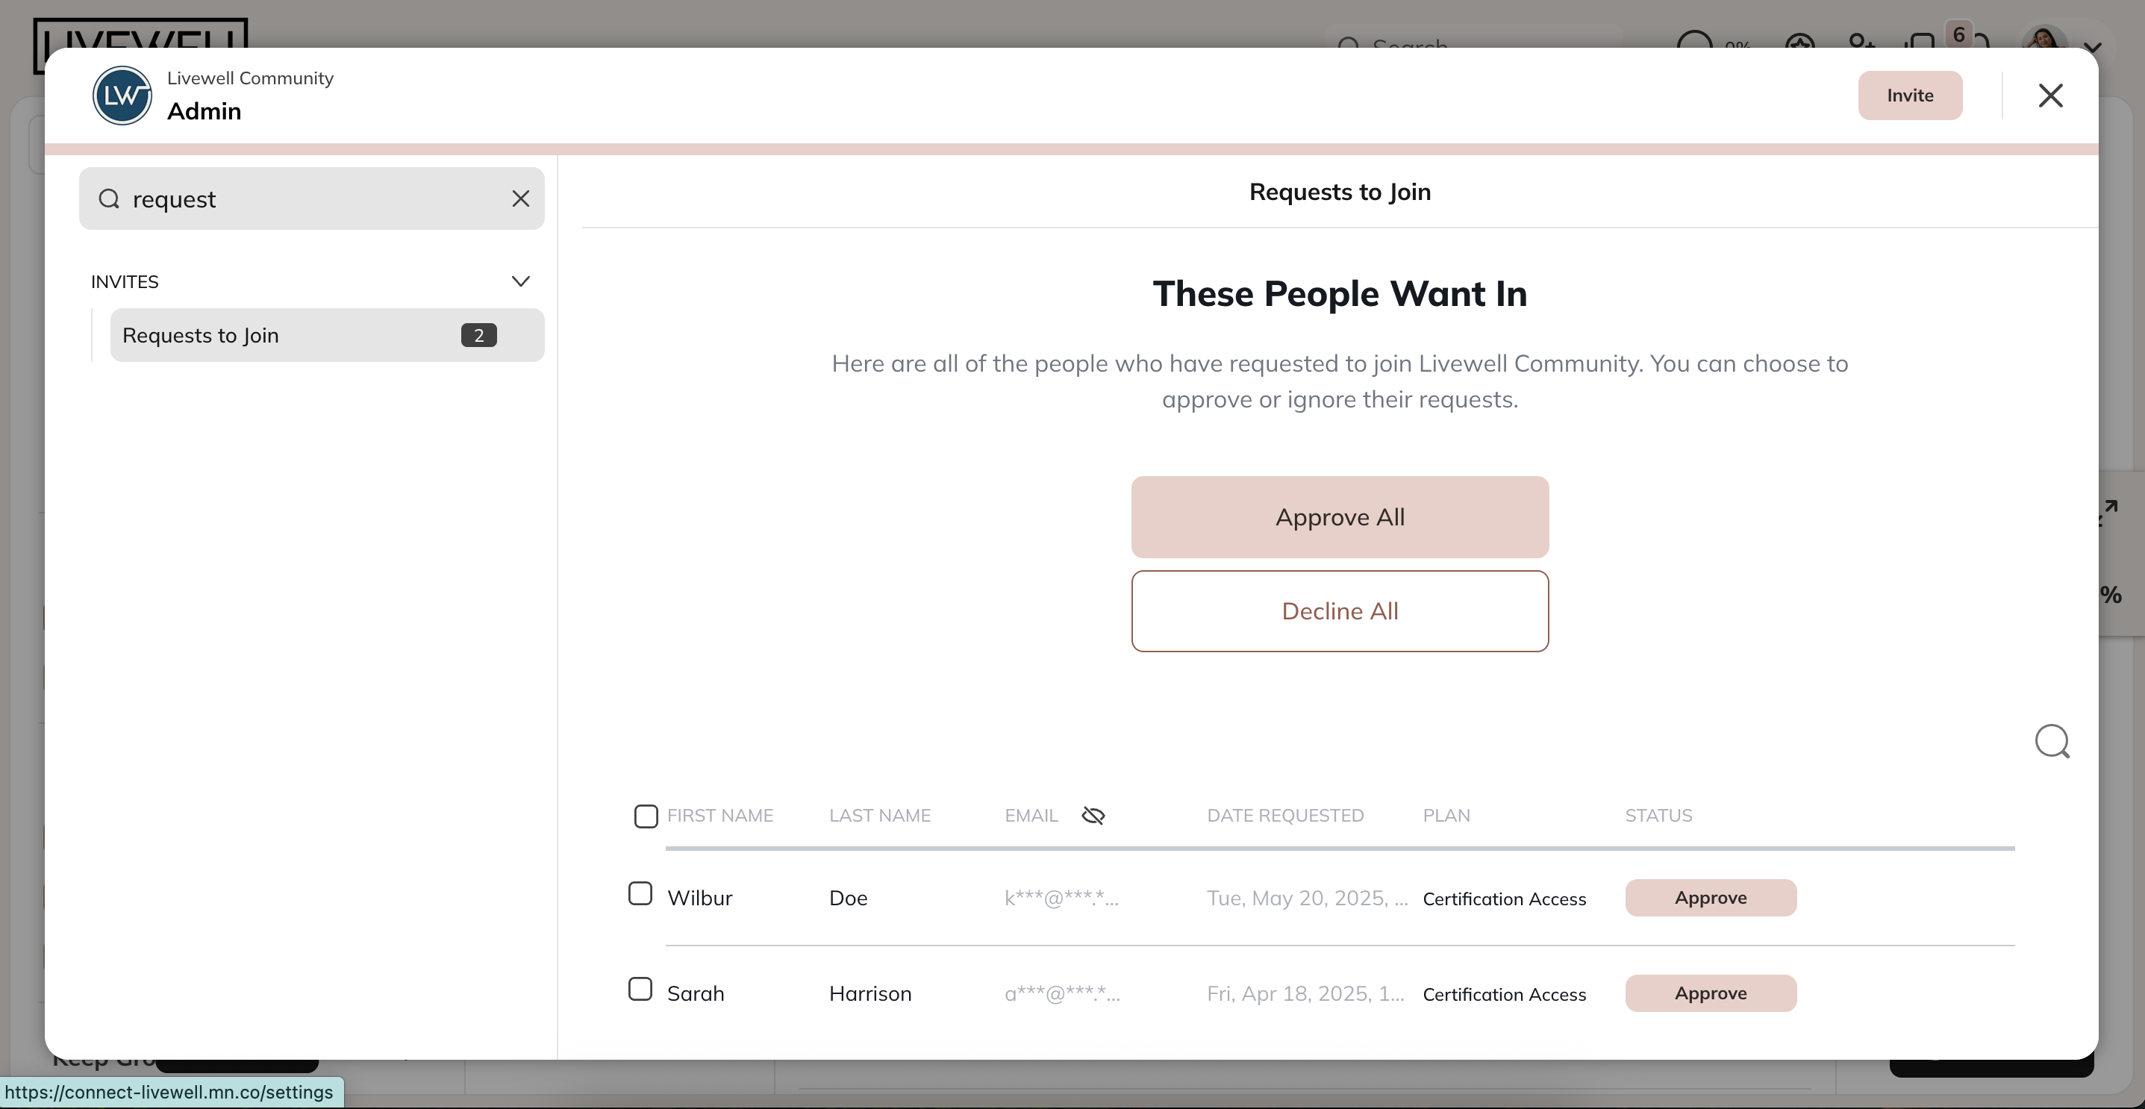Check the box for Wilbur Doe
The height and width of the screenshot is (1109, 2145).
click(x=640, y=894)
